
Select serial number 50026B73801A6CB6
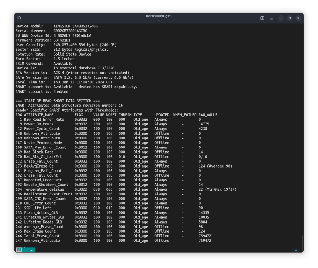point(70,31)
